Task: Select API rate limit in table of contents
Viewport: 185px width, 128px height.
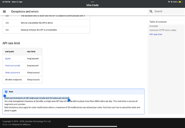Action: coord(156,34)
